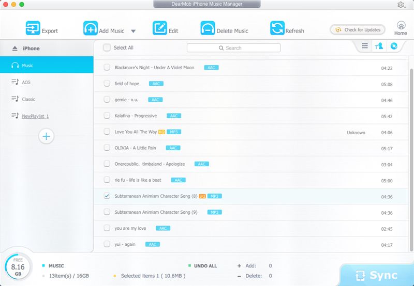
Task: Enable the Select All checkbox
Action: [x=107, y=47]
